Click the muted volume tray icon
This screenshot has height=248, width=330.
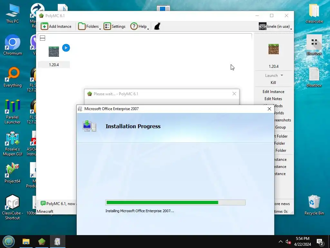(x=288, y=242)
